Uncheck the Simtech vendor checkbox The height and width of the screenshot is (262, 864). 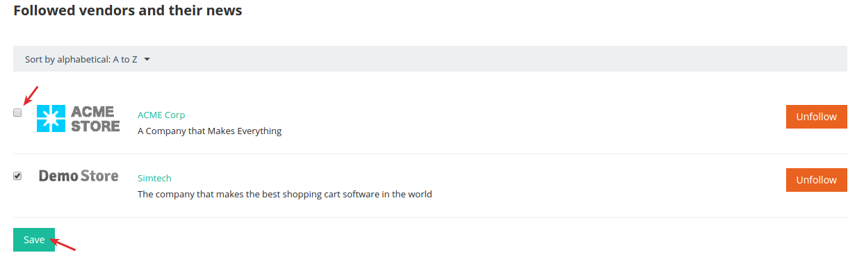click(18, 176)
